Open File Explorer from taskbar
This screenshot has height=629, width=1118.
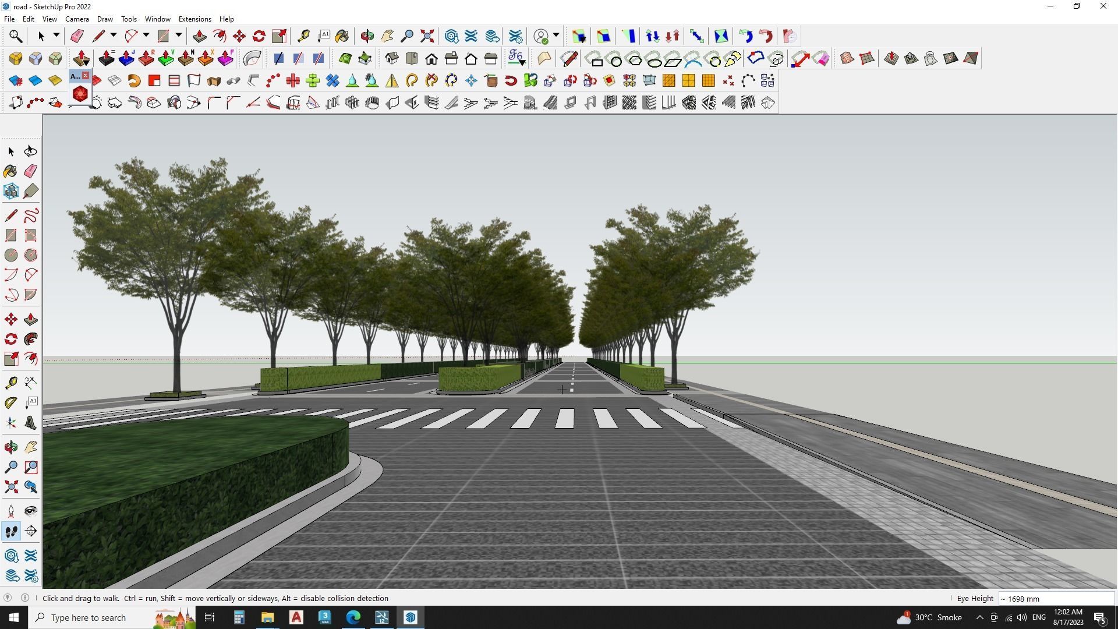(267, 617)
